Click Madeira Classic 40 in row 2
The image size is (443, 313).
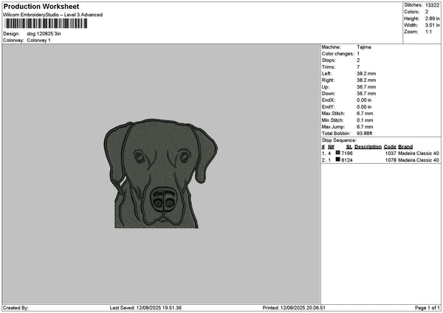419,160
